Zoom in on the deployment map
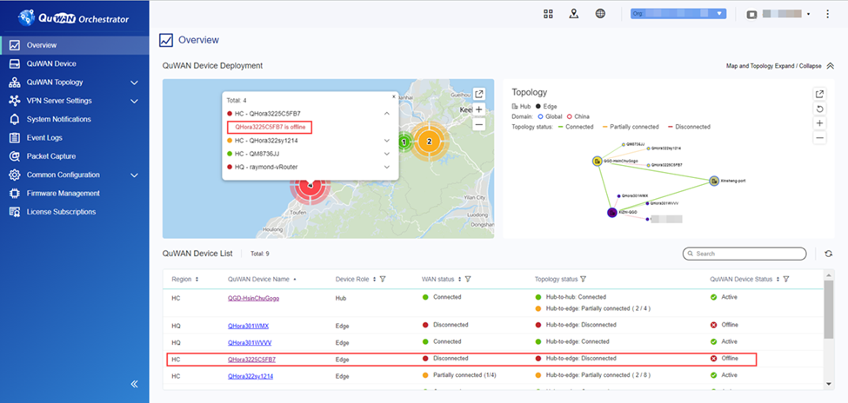This screenshot has width=848, height=403. [478, 109]
